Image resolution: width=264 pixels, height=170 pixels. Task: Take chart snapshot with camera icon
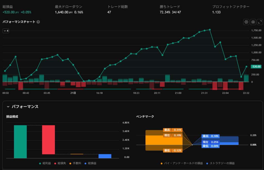coord(253,22)
